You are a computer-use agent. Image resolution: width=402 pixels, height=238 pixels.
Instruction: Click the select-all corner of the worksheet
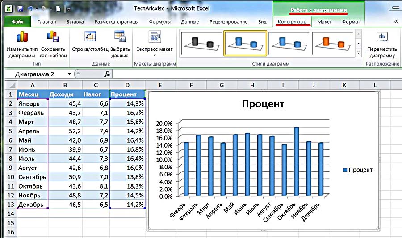pyautogui.click(x=11, y=85)
